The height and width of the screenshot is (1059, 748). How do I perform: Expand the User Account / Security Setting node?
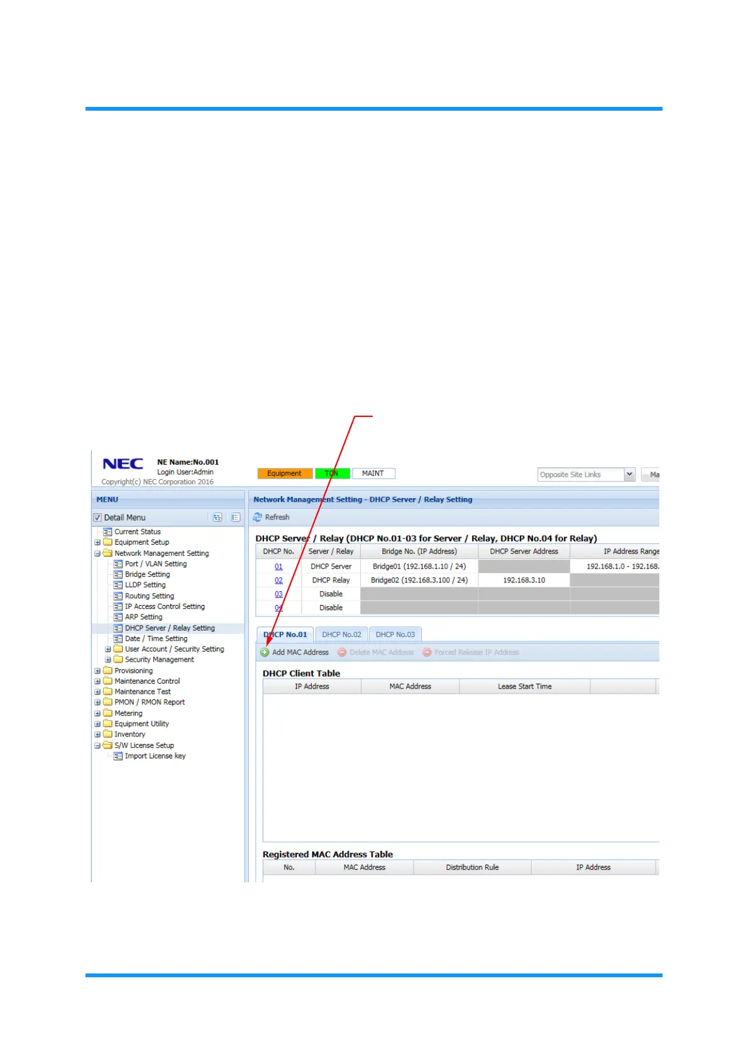point(108,650)
